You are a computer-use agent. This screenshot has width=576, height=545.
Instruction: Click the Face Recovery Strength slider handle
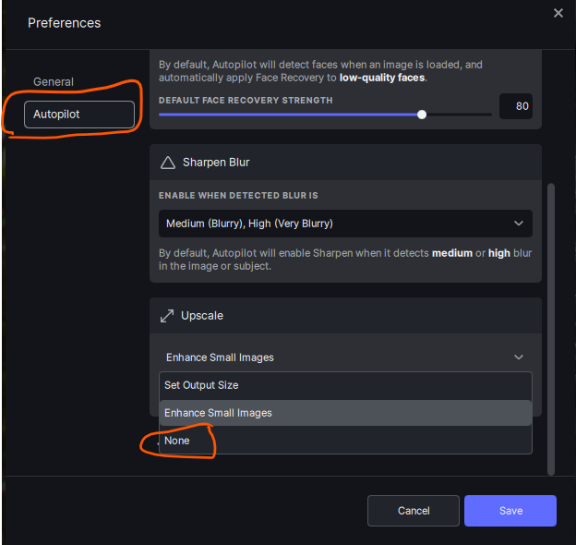point(422,115)
